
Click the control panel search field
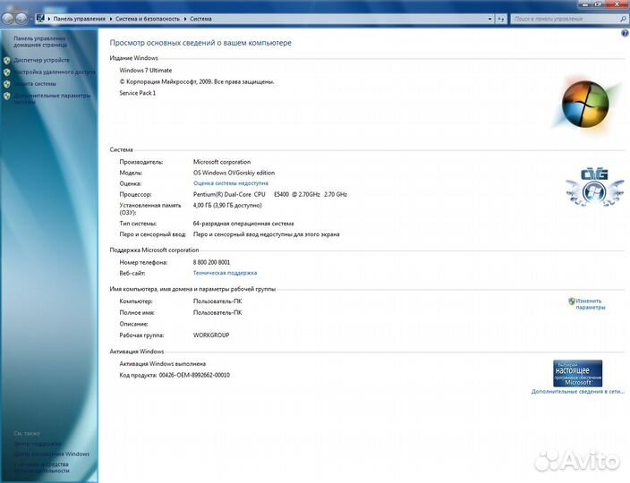pyautogui.click(x=564, y=17)
